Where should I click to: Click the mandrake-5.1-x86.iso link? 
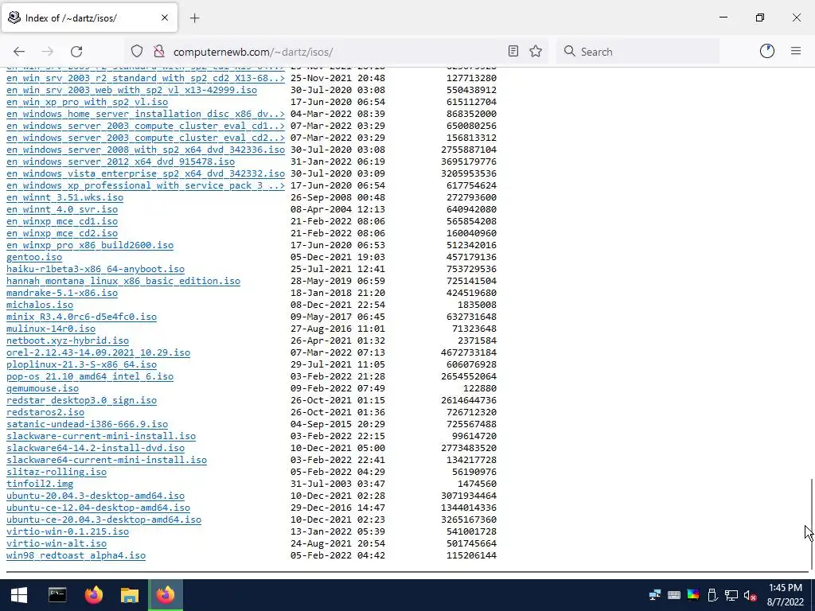tap(62, 293)
